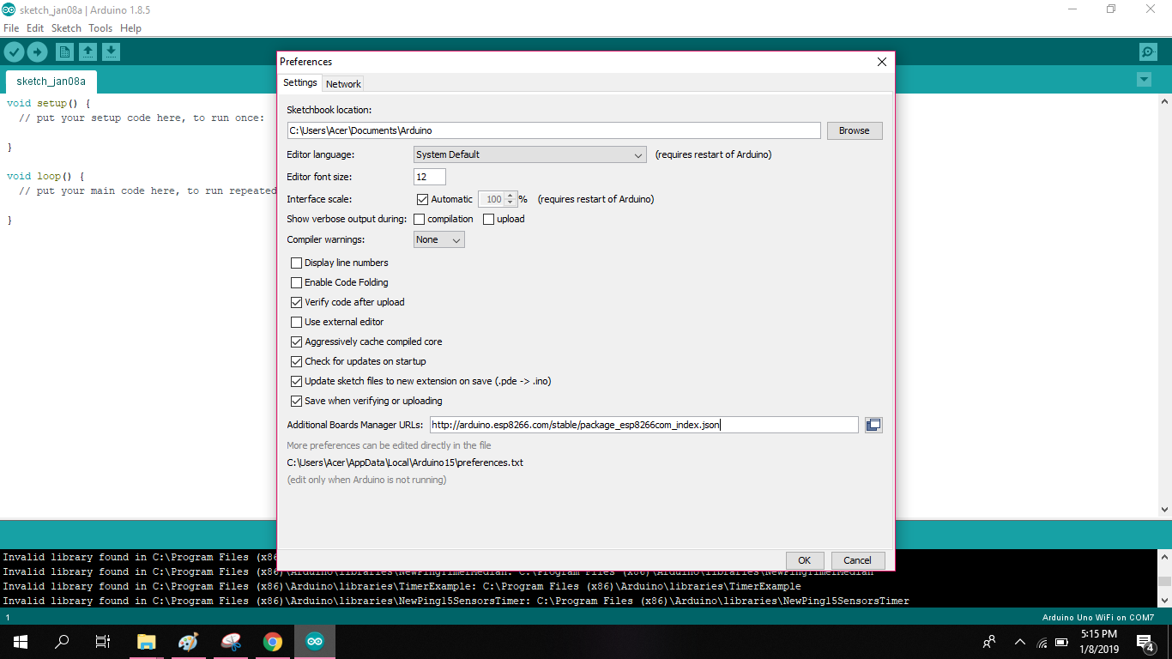Show hidden system tray icons

coord(1020,642)
